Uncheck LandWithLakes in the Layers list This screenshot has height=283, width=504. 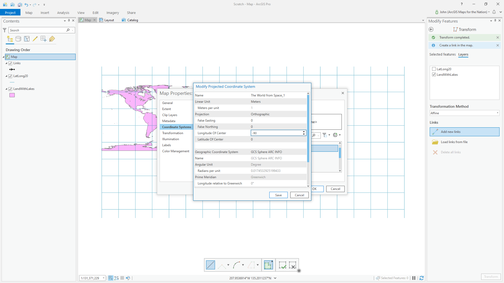coord(434,75)
